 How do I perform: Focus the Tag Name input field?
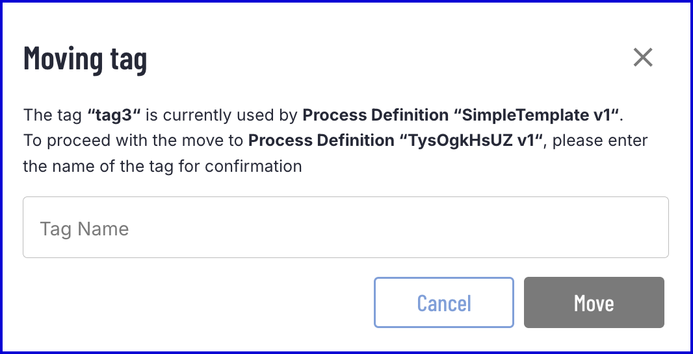pos(346,227)
